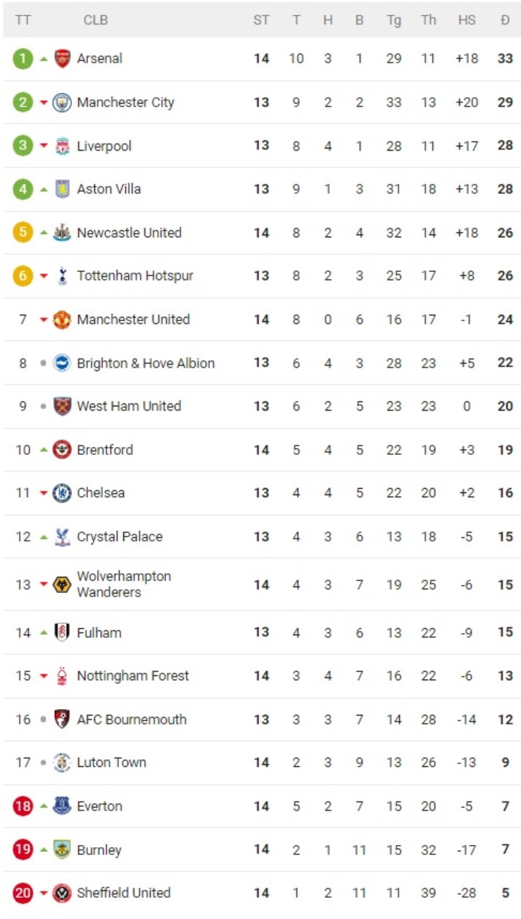Click the yellow rank 5 badge

[23, 232]
